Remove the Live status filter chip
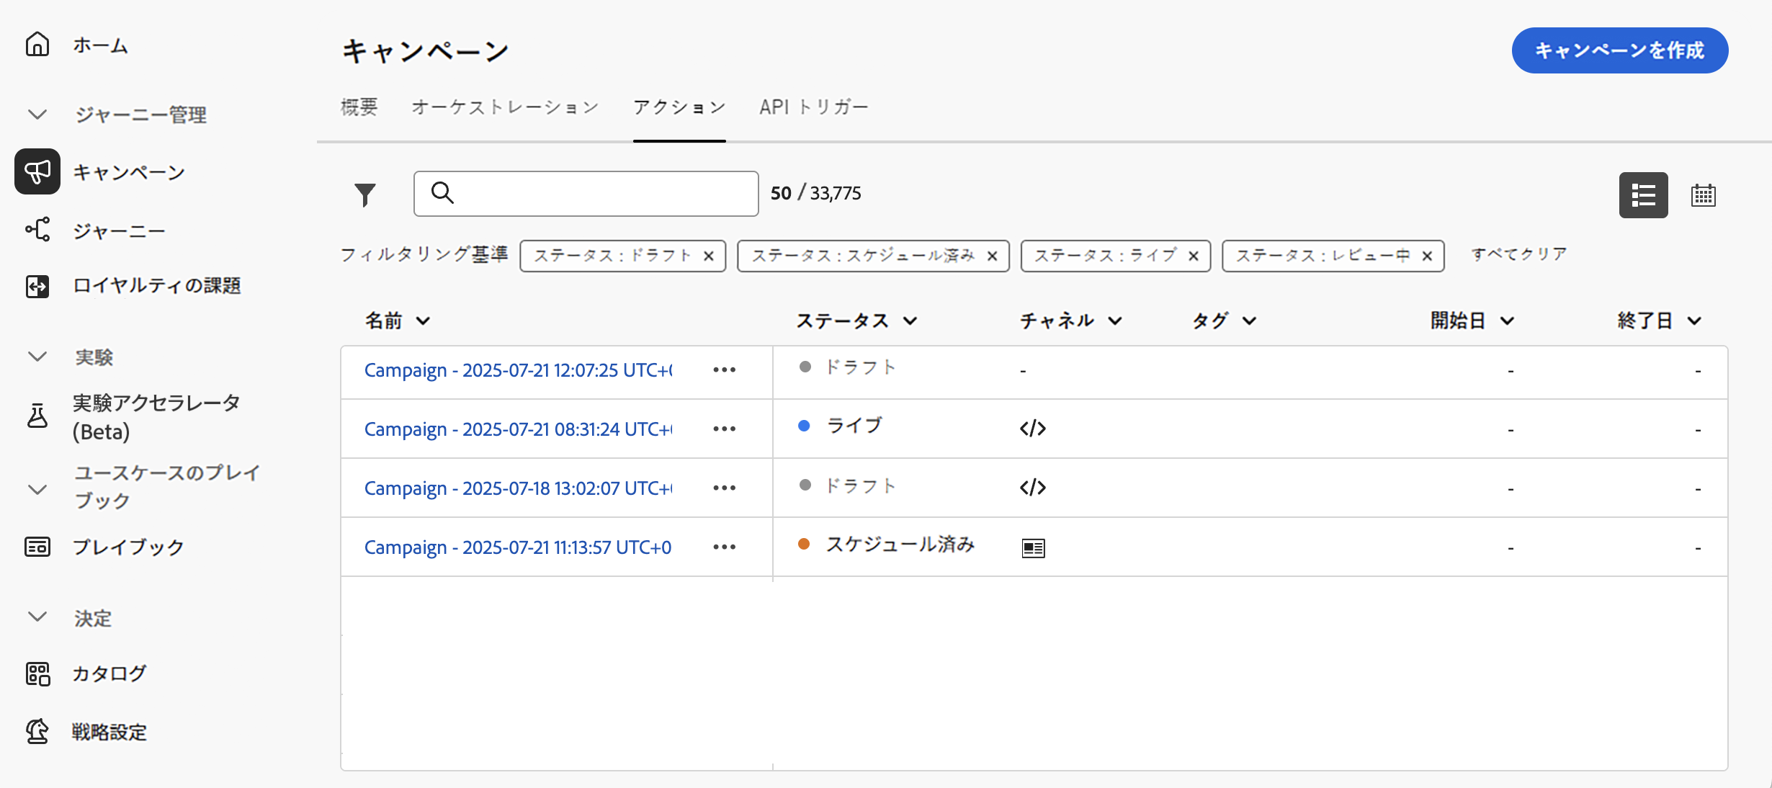The height and width of the screenshot is (788, 1772). tap(1194, 256)
